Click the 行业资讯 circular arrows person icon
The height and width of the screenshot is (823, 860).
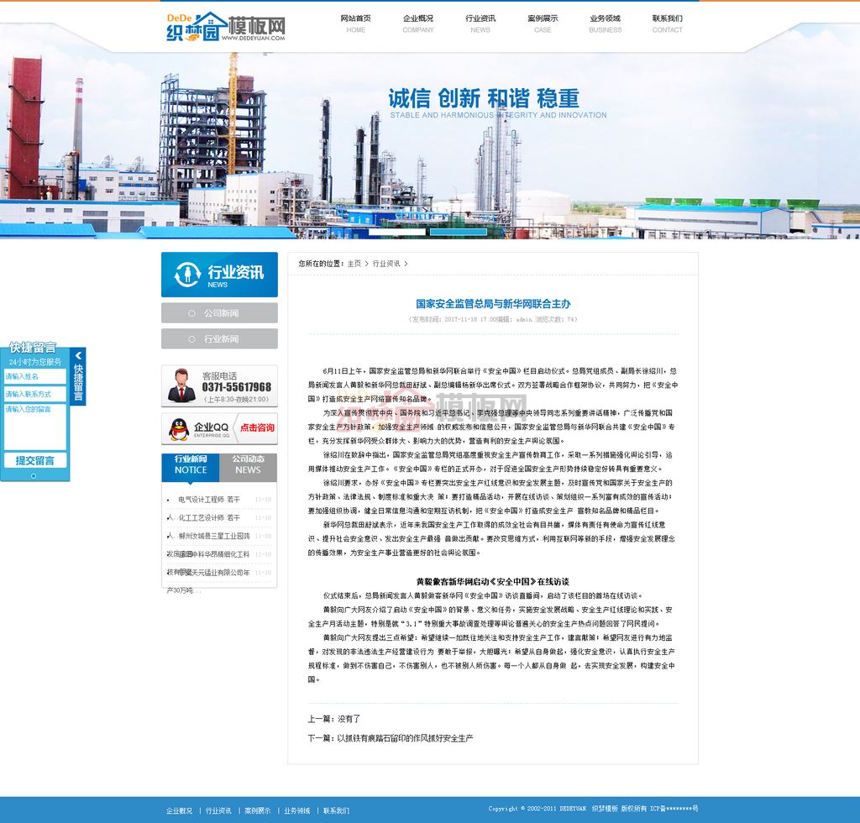pos(186,275)
